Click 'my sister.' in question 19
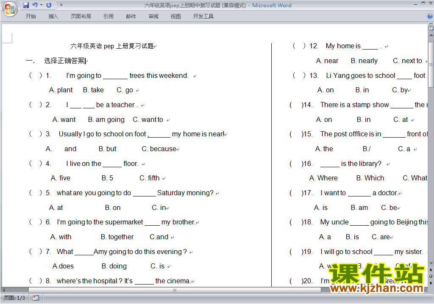 (x=409, y=252)
